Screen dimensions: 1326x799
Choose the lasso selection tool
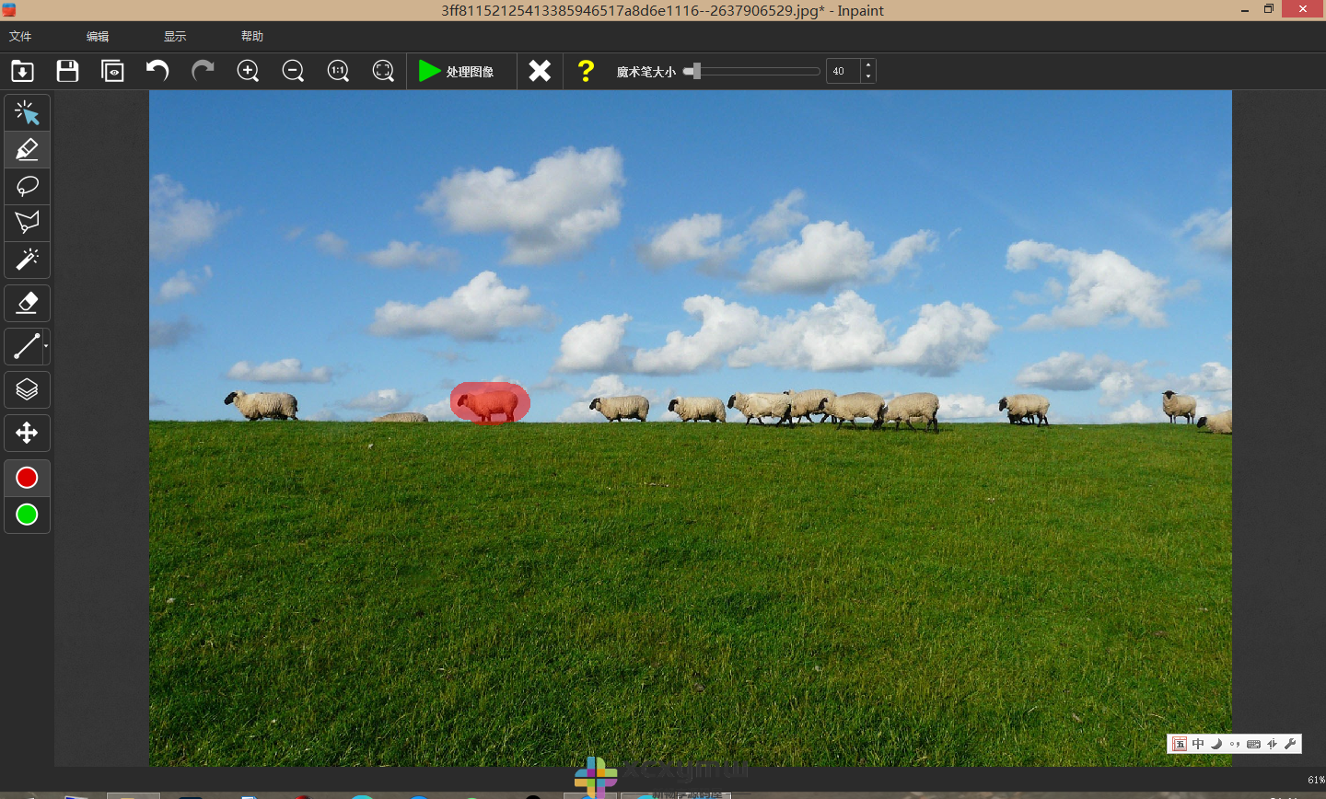pos(27,186)
